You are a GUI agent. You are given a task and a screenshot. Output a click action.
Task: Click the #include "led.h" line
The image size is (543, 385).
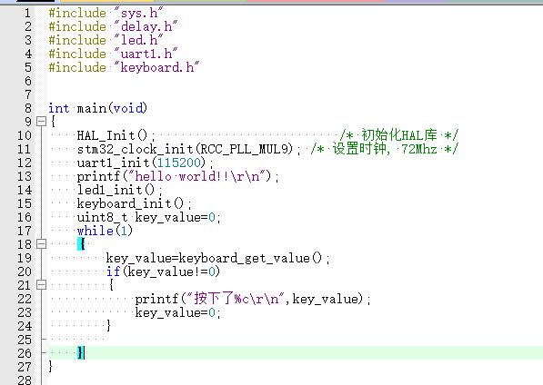coord(106,40)
